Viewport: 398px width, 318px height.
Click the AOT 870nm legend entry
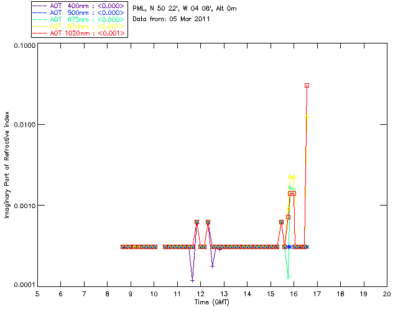click(79, 26)
